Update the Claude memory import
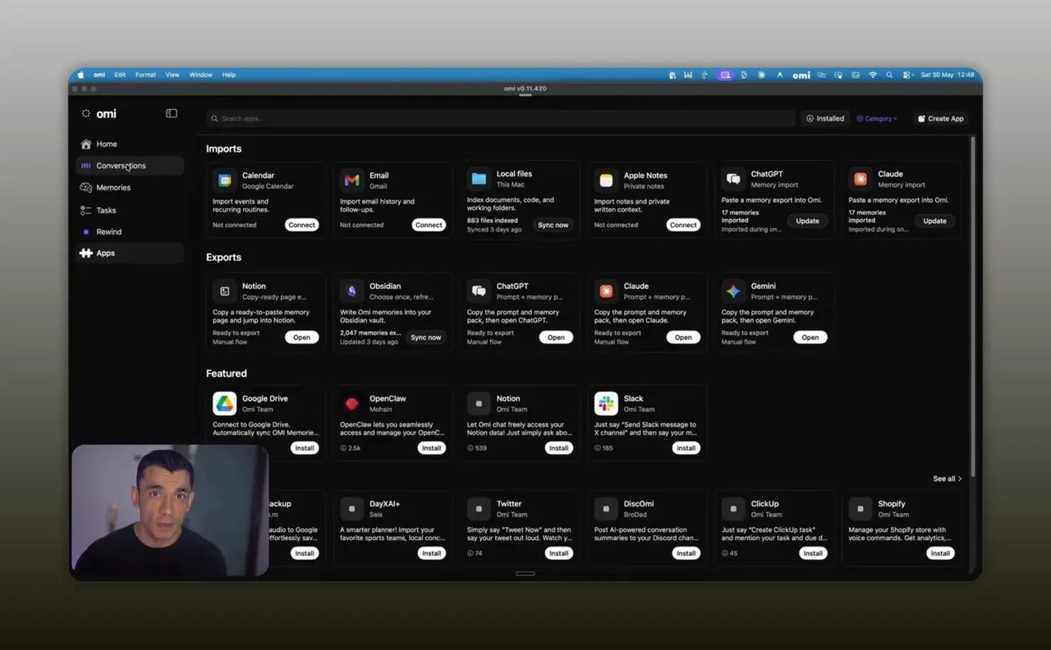 pos(934,221)
